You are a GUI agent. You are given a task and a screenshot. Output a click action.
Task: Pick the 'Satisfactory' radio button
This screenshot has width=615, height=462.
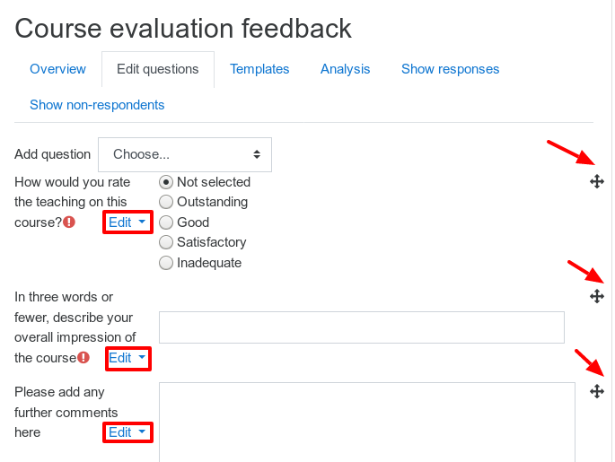166,242
